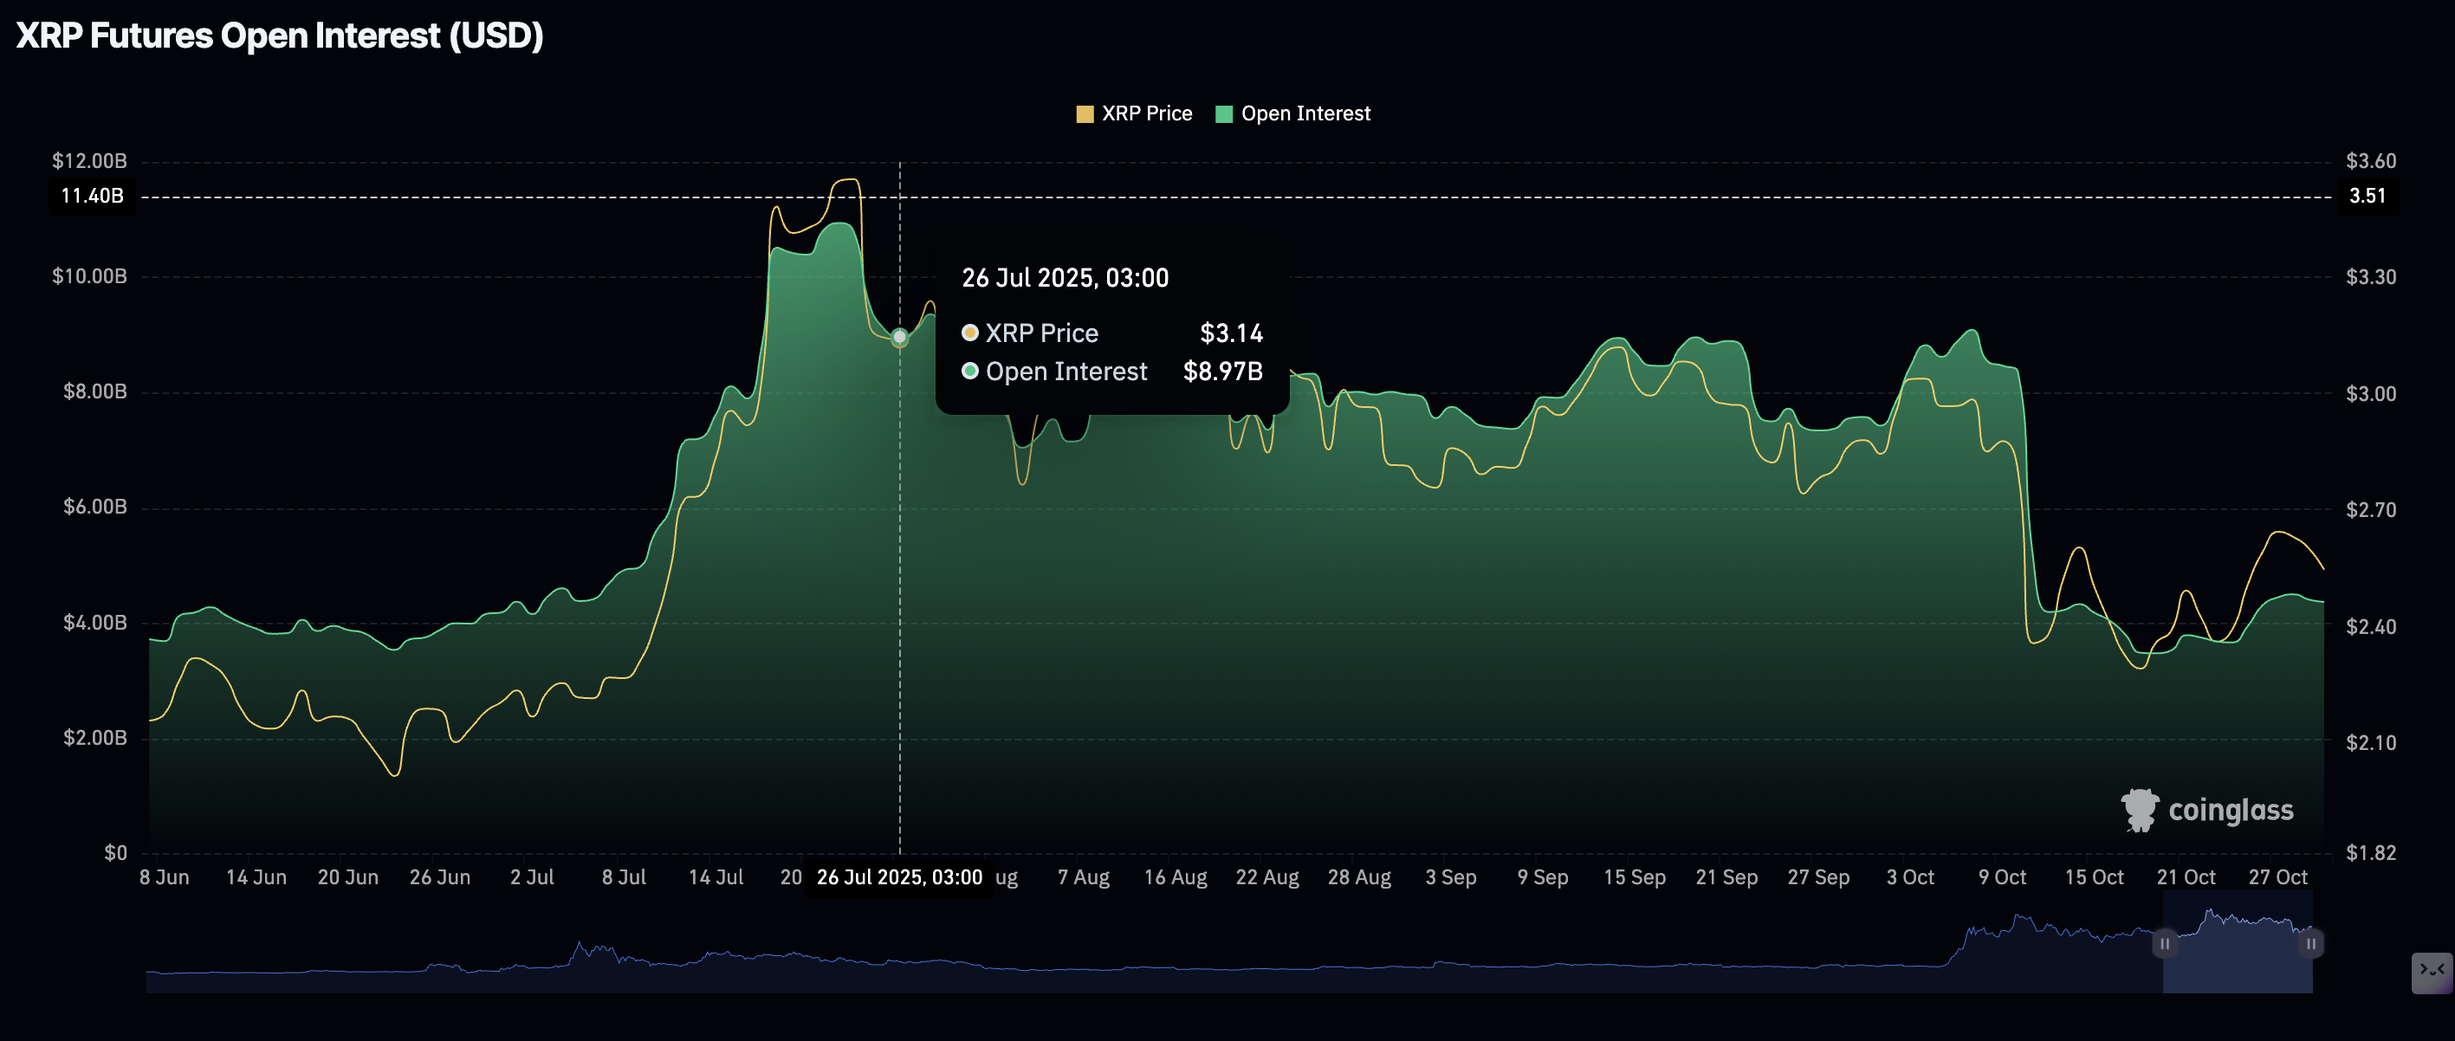Expand the 11.40B axis value label
The width and height of the screenshot is (2455, 1041).
(x=92, y=197)
